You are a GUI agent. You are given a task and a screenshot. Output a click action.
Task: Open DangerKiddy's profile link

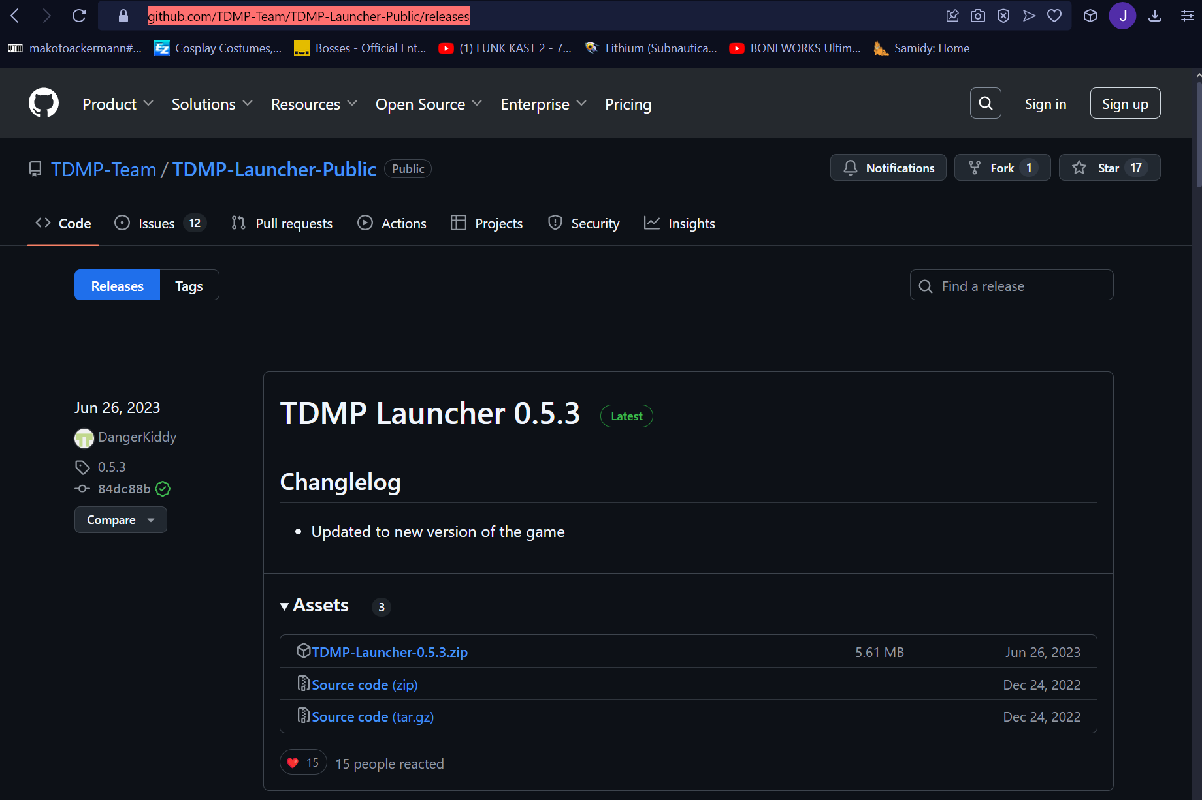(137, 437)
